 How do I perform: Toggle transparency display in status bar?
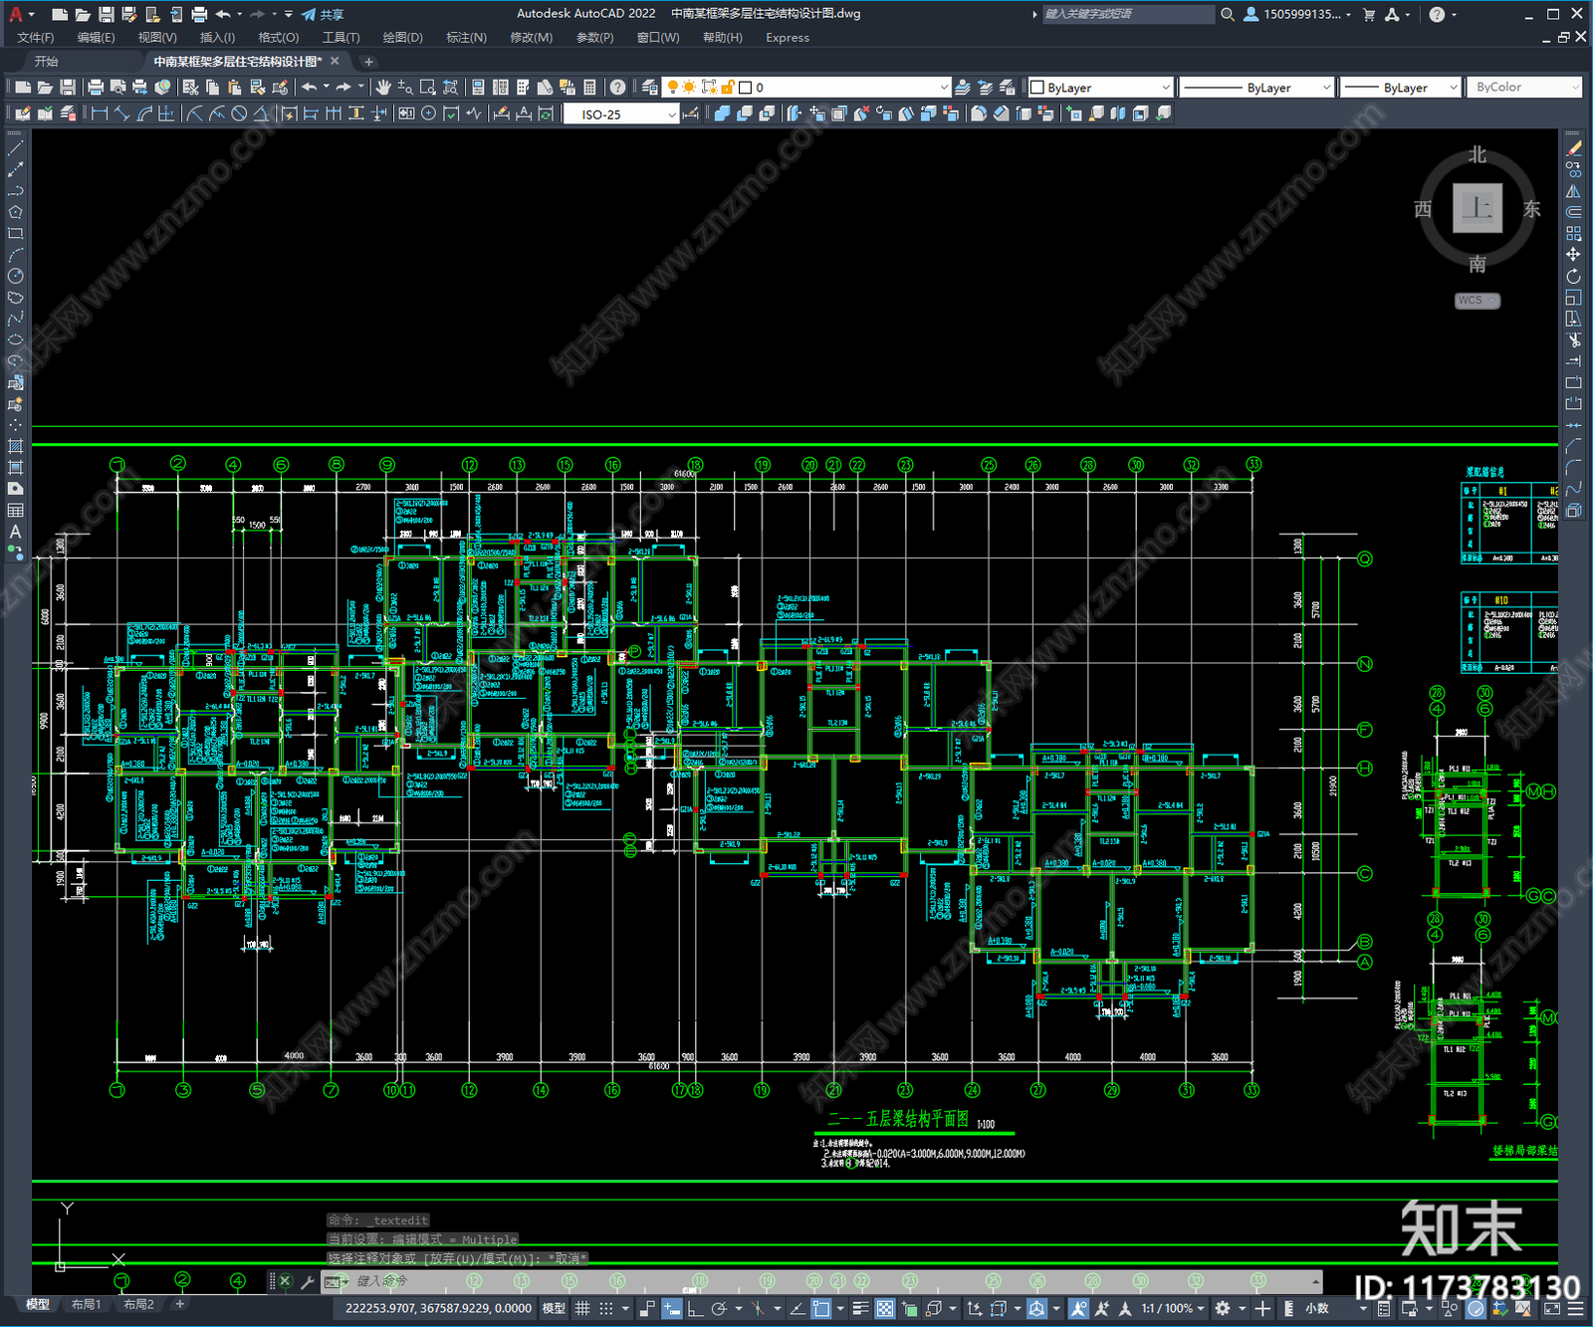[x=884, y=1308]
